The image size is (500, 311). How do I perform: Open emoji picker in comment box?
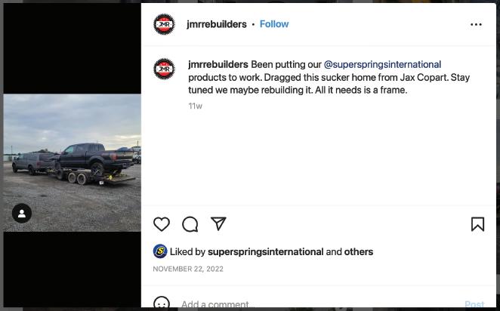point(162,303)
